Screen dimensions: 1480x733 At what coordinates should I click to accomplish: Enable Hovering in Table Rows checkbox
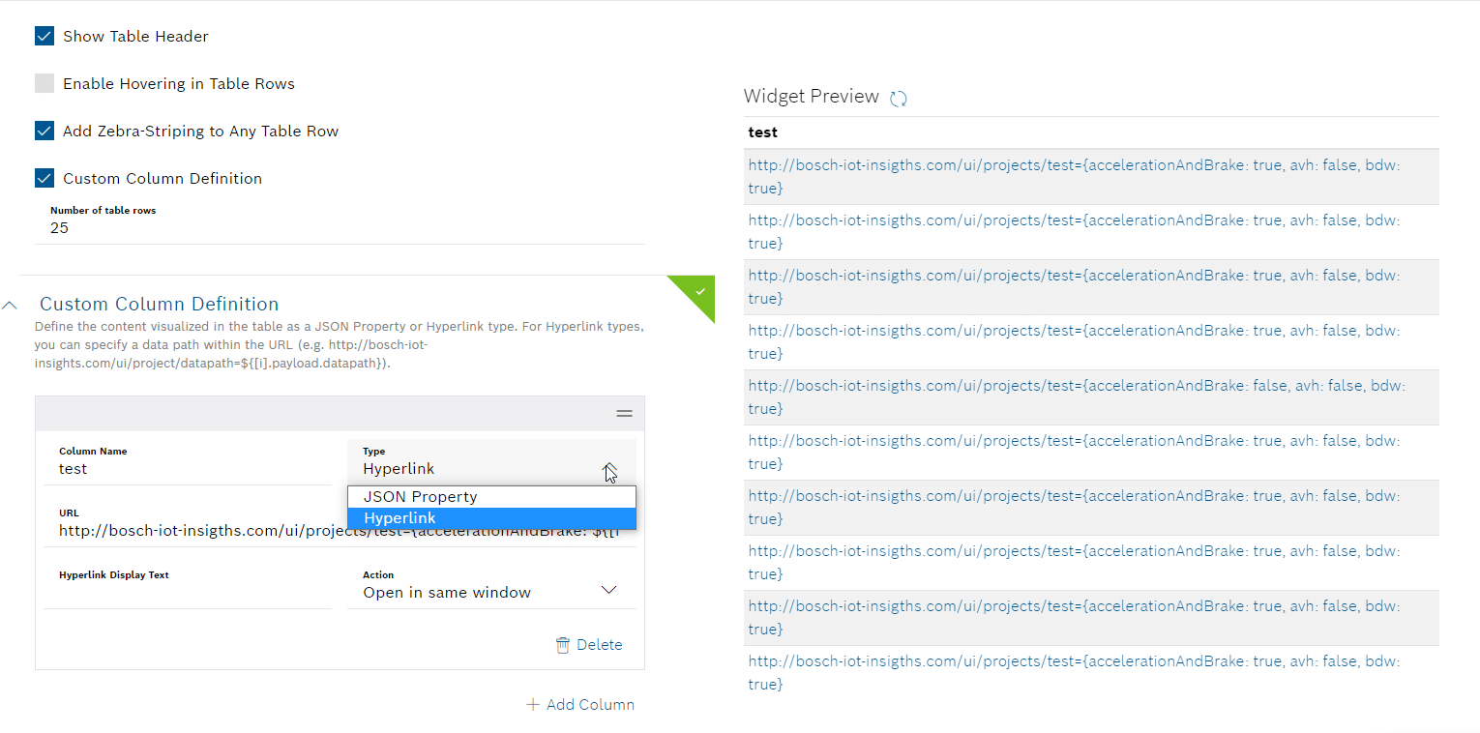tap(44, 84)
